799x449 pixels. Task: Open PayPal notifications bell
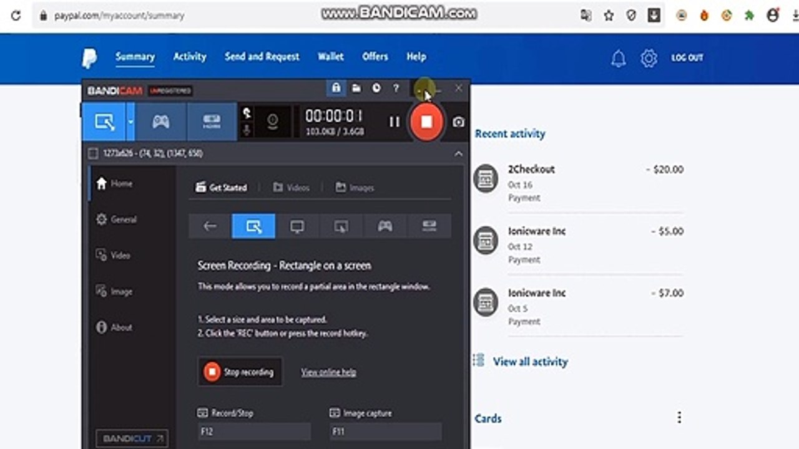(618, 59)
